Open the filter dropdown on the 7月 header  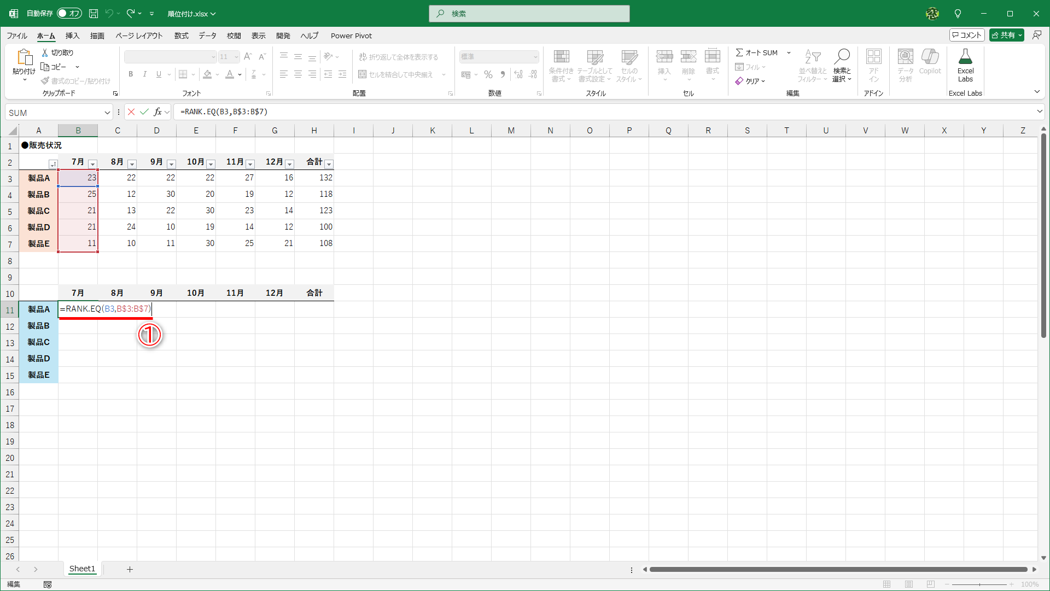click(x=92, y=164)
